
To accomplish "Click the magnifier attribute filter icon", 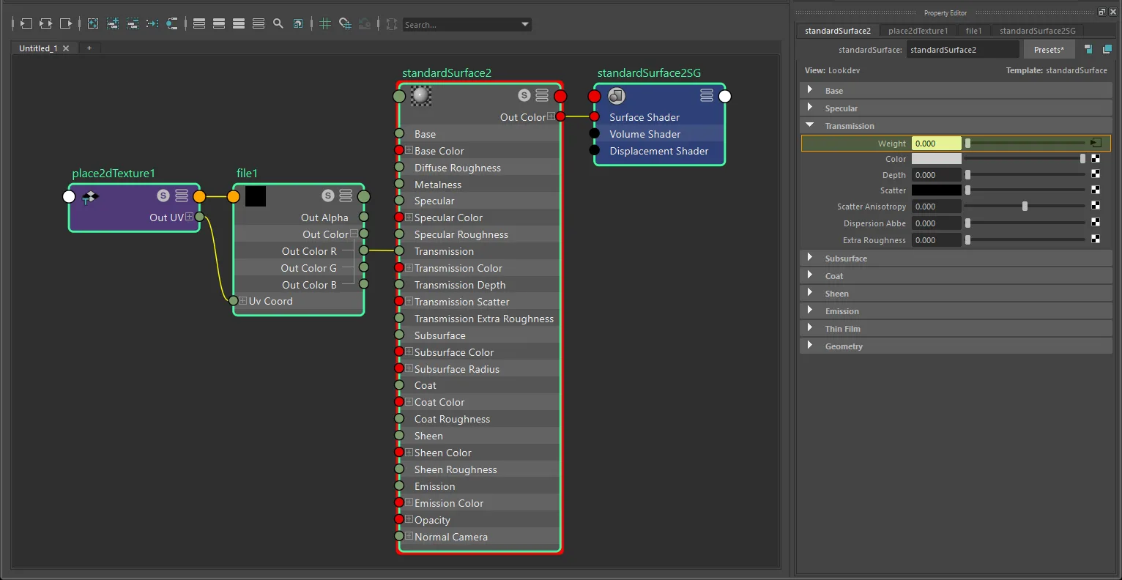I will [x=278, y=24].
